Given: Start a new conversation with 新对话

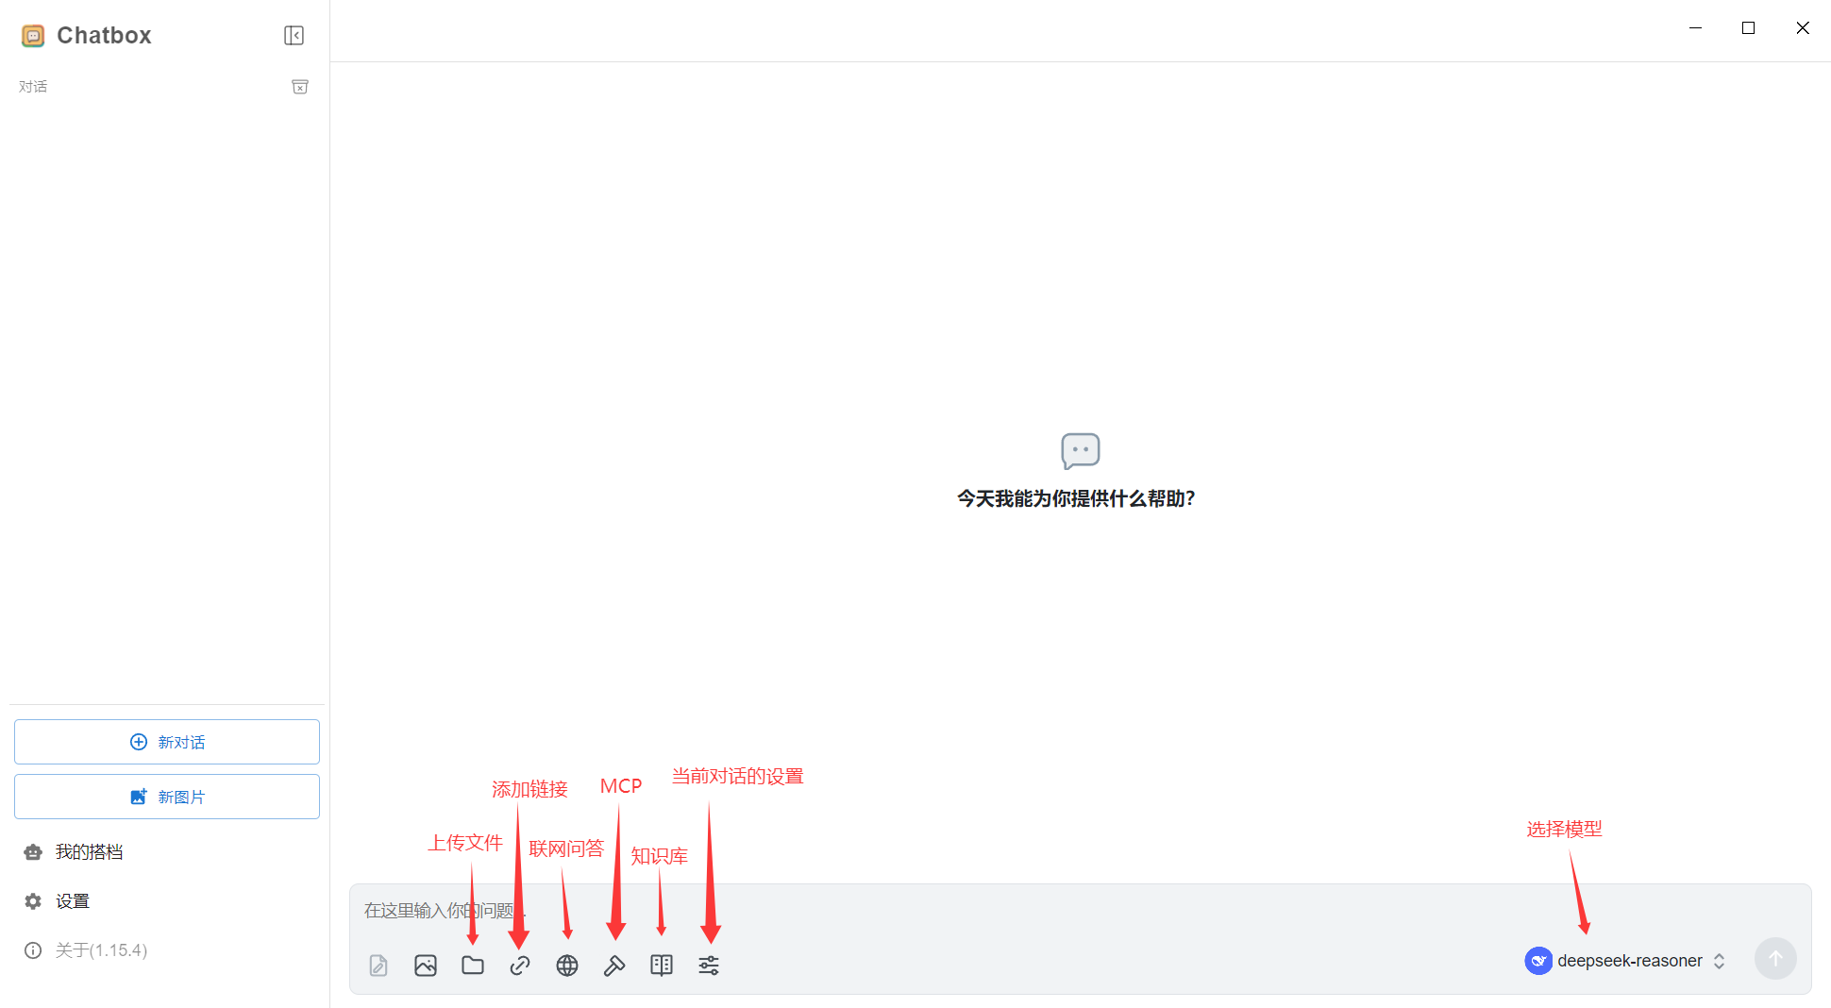Looking at the screenshot, I should (167, 742).
